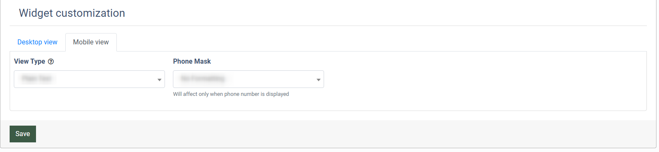This screenshot has width=659, height=152.
Task: Click the View Type field label
Action: [x=29, y=62]
